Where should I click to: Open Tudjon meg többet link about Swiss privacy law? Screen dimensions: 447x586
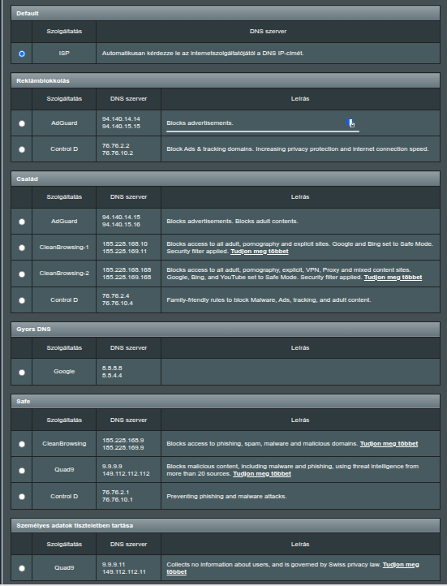click(401, 564)
